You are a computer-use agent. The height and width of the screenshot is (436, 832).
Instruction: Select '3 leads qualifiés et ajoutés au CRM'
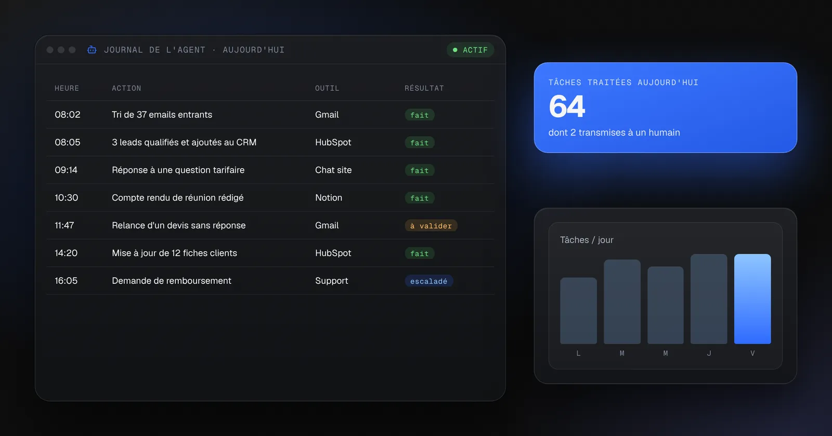click(184, 142)
